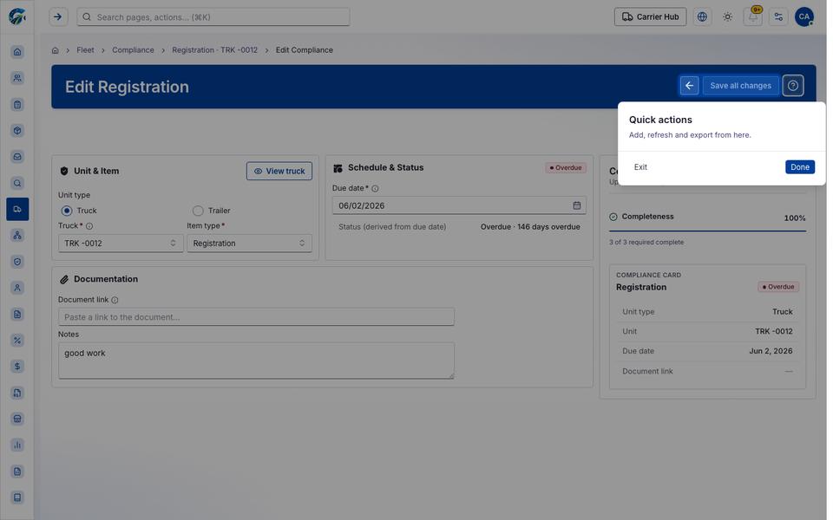
Task: Click the Notes text area
Action: (256, 361)
